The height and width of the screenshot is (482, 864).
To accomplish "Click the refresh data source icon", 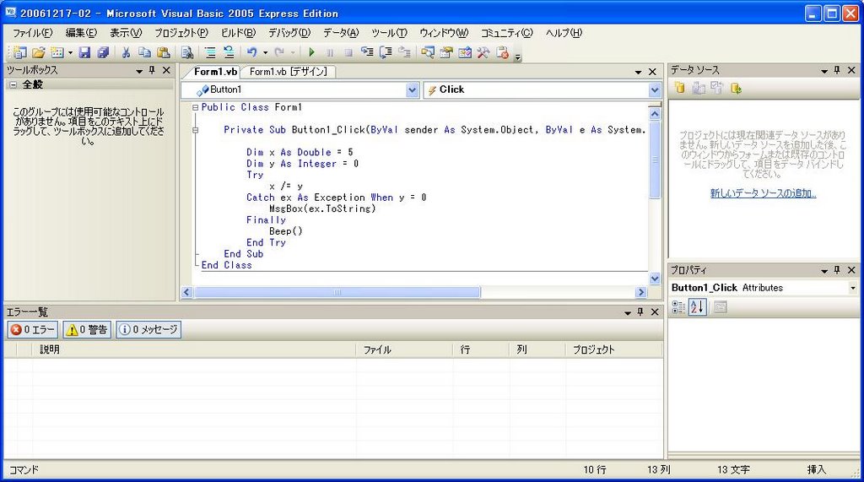I will 736,88.
